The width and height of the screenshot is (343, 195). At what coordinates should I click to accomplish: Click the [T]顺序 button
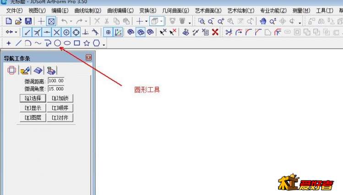point(60,108)
